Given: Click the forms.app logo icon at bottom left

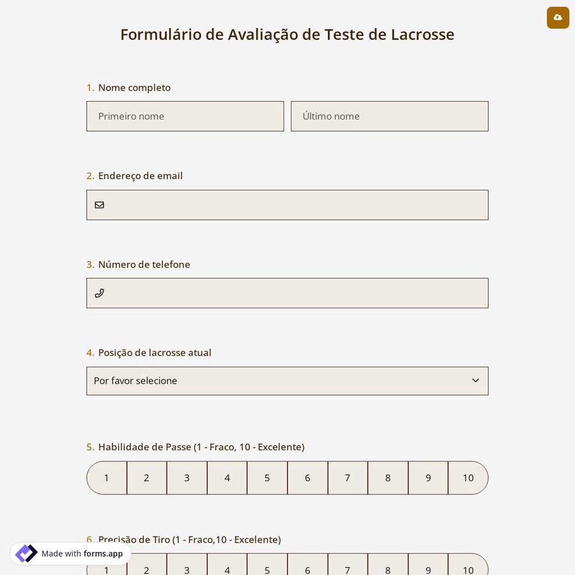Looking at the screenshot, I should [x=26, y=553].
